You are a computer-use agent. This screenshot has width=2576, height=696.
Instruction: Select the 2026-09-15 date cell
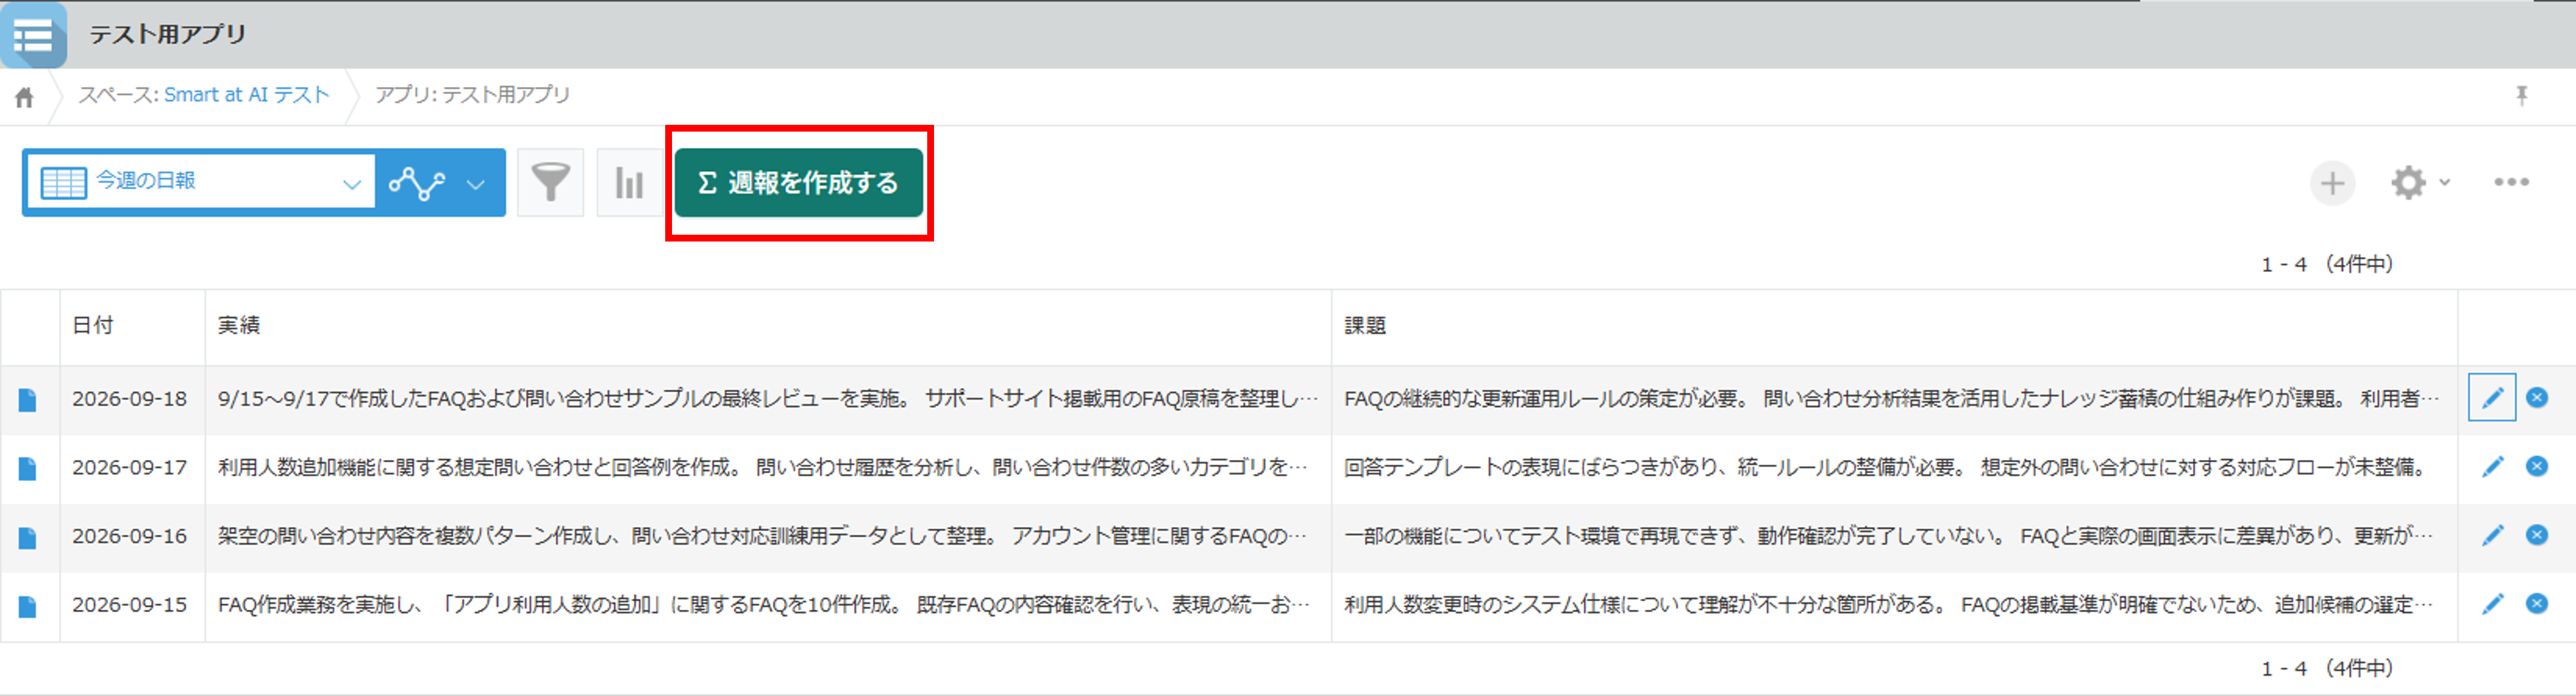point(130,606)
